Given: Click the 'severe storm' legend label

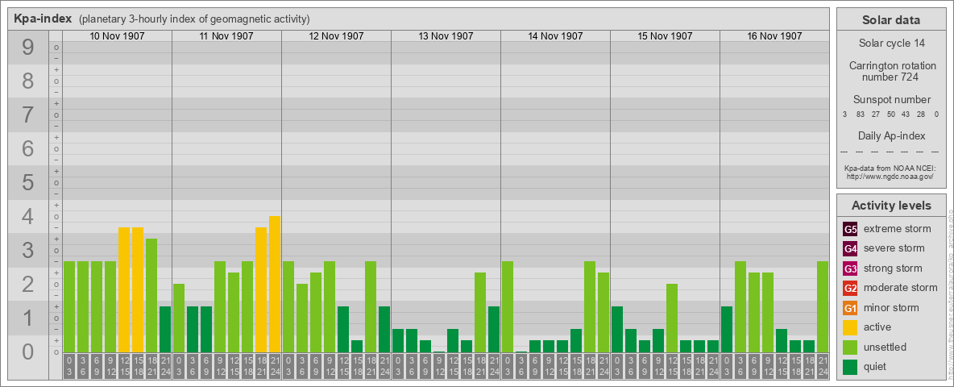Looking at the screenshot, I should (894, 248).
